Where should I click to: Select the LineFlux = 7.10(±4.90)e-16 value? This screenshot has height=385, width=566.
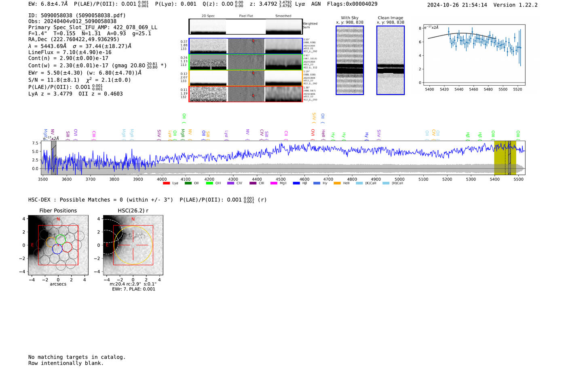(x=70, y=52)
